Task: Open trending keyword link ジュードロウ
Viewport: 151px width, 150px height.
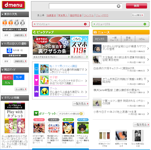Action: [102, 16]
